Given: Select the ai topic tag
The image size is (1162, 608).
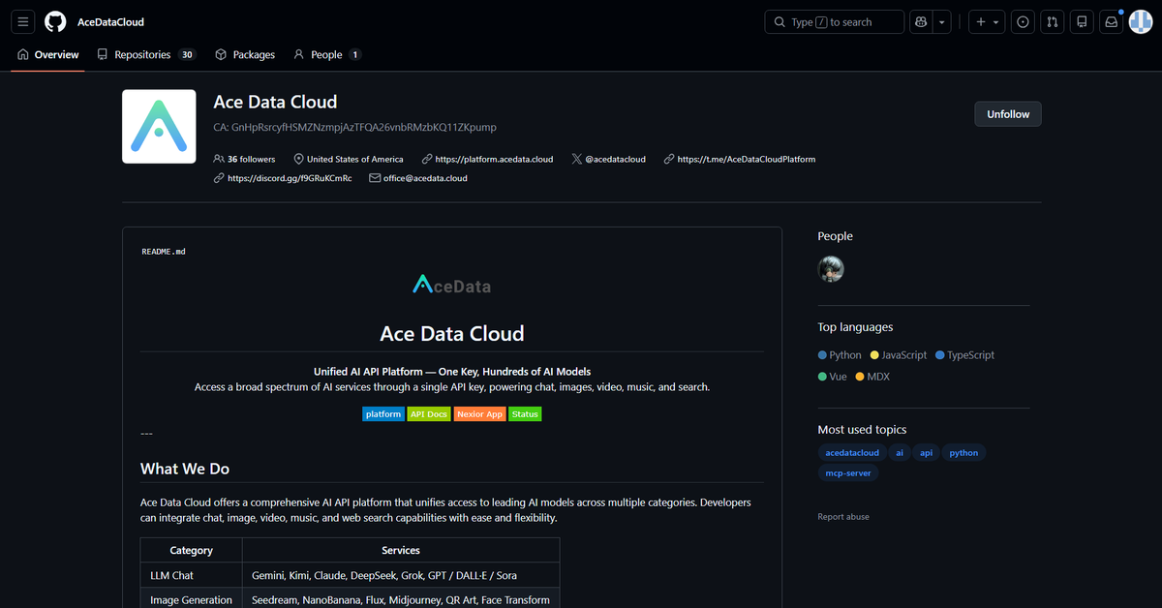Looking at the screenshot, I should 900,452.
